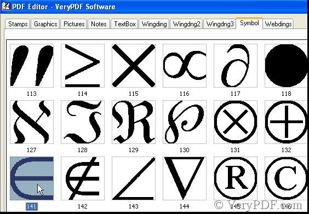Select the double prime symbol numbered 113
This screenshot has height=214, width=309.
click(x=32, y=66)
